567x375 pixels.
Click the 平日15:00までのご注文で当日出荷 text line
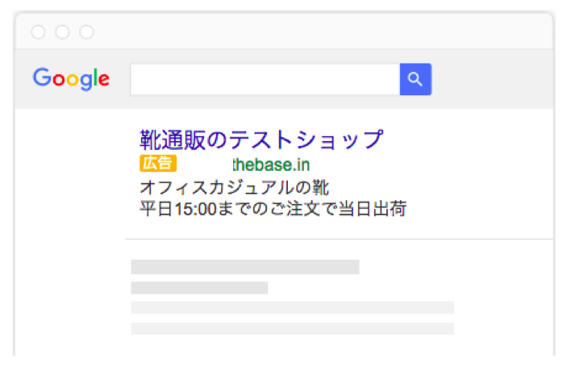tap(273, 209)
